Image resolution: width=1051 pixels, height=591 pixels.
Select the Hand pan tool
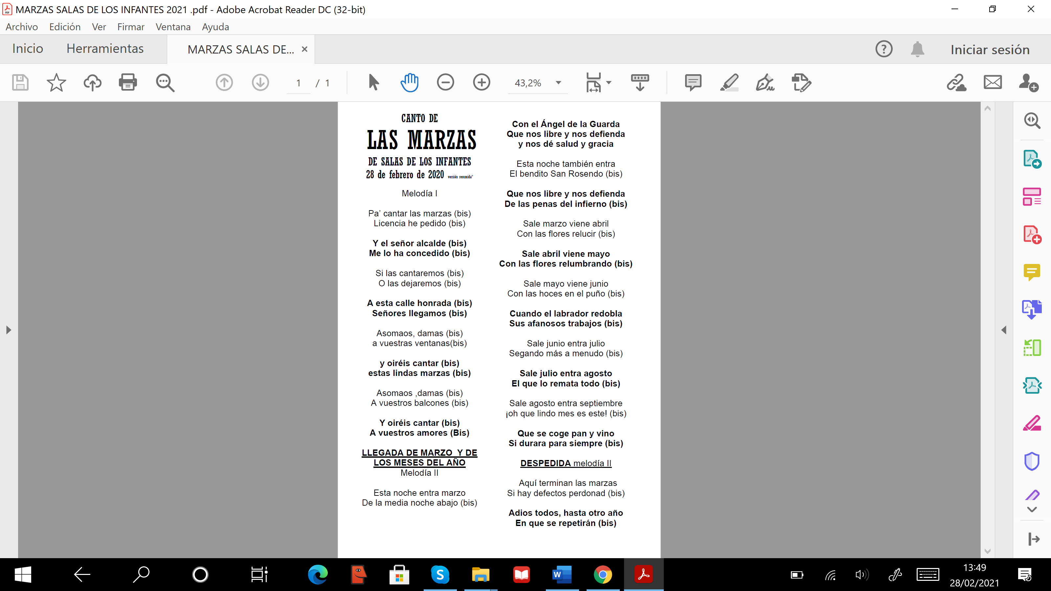409,83
